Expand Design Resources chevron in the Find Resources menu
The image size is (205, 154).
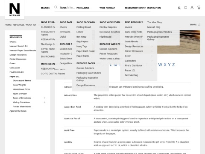[x=152, y=46]
